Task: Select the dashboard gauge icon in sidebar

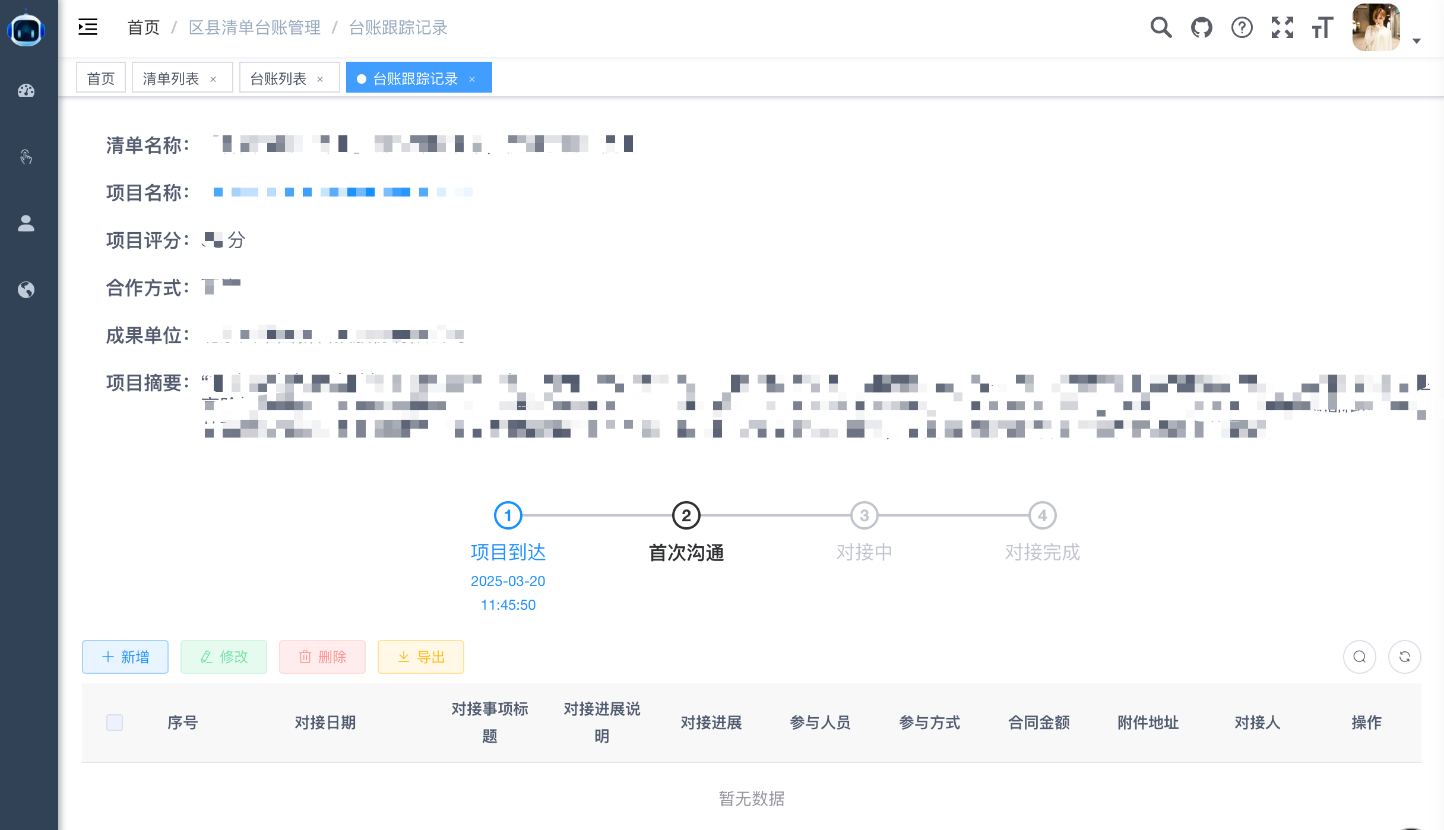Action: [27, 90]
